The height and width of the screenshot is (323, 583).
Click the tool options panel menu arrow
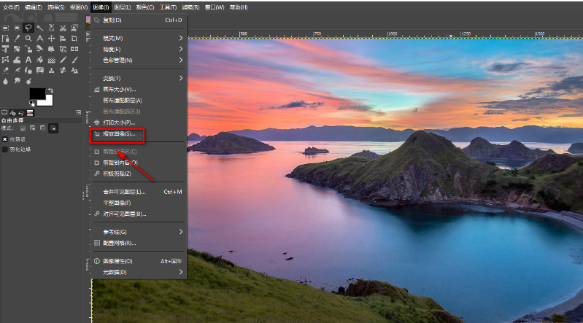(79, 112)
